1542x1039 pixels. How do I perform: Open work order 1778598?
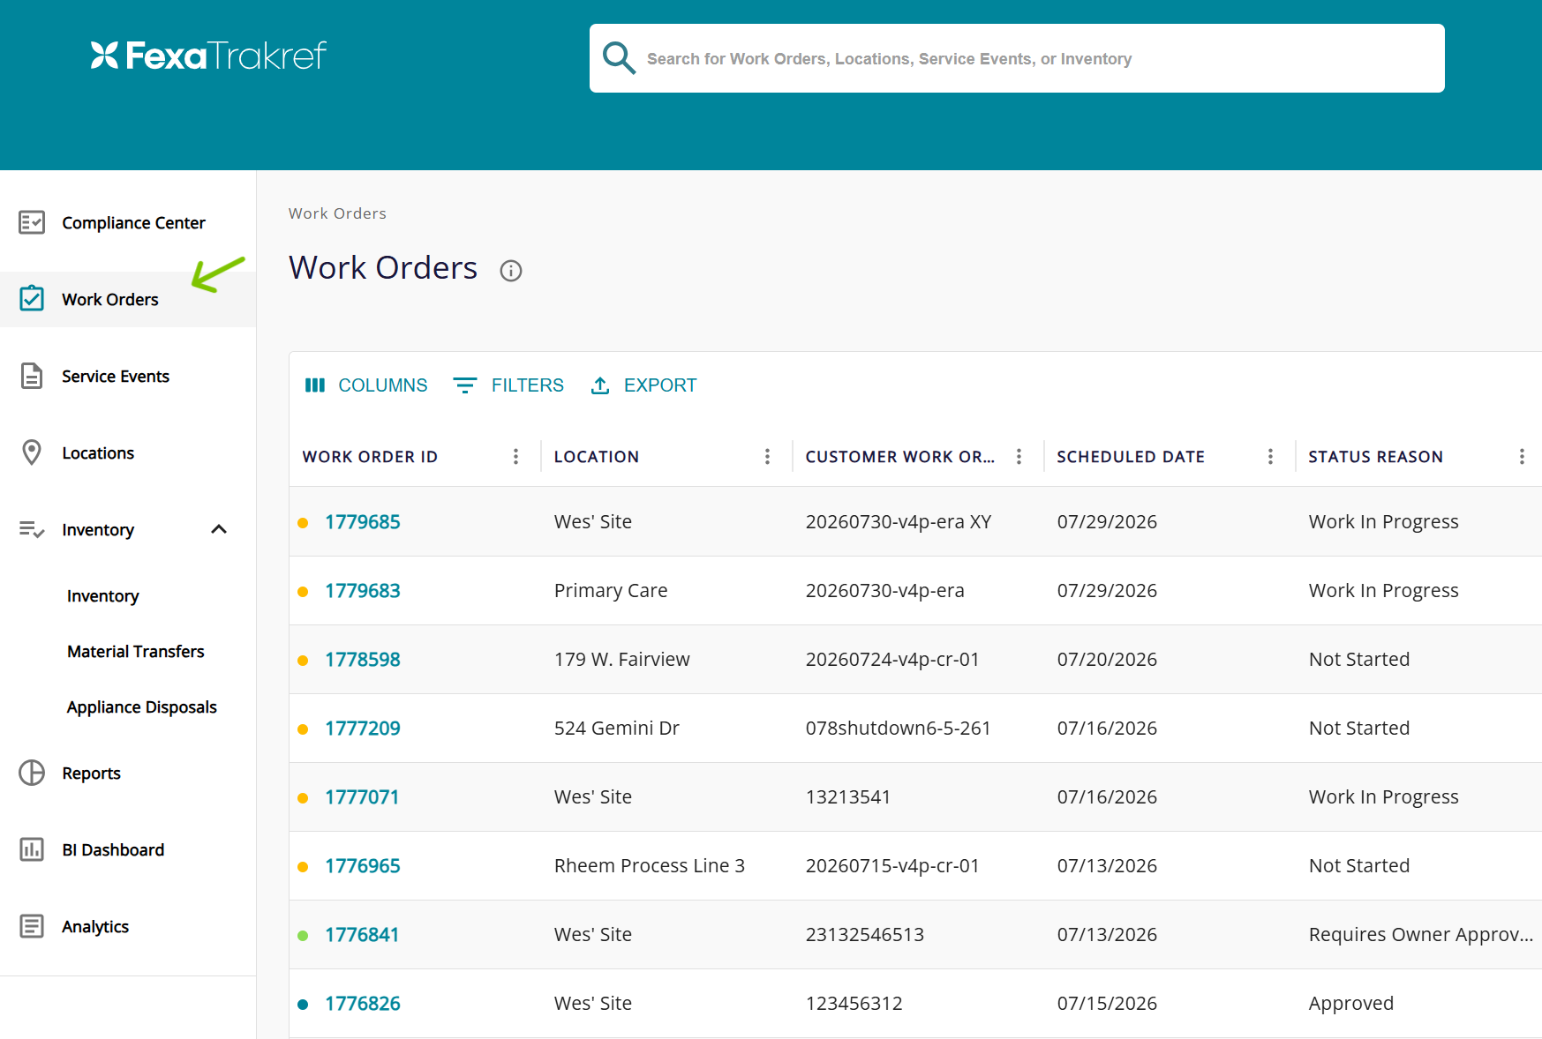point(363,660)
